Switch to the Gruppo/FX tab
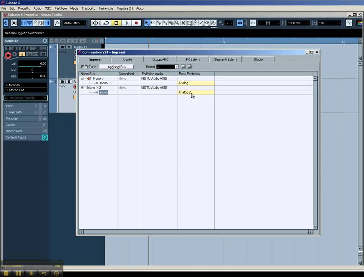Viewport: 364px width, 277px height. point(160,60)
